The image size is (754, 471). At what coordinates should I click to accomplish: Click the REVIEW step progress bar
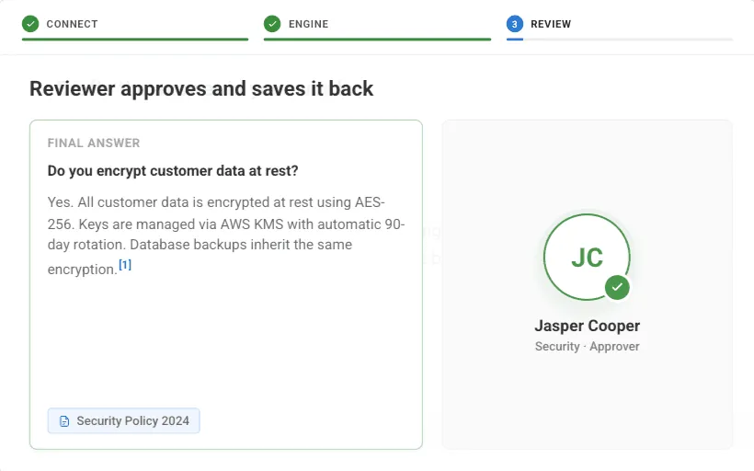tap(620, 40)
